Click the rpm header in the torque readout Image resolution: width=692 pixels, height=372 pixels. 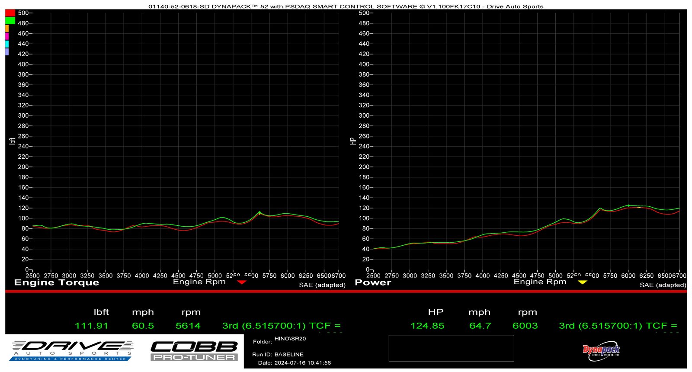(x=191, y=313)
